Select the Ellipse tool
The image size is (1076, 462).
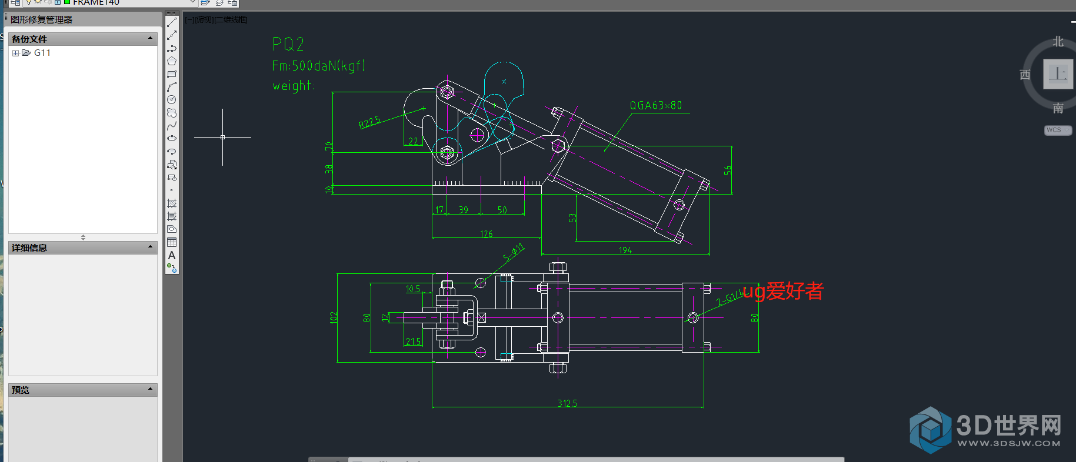click(172, 139)
